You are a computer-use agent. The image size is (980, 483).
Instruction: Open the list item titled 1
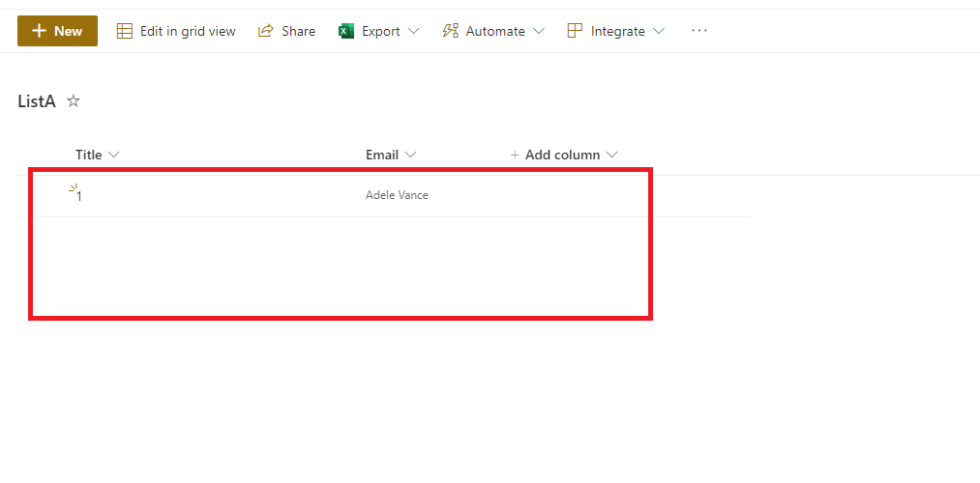tap(78, 196)
